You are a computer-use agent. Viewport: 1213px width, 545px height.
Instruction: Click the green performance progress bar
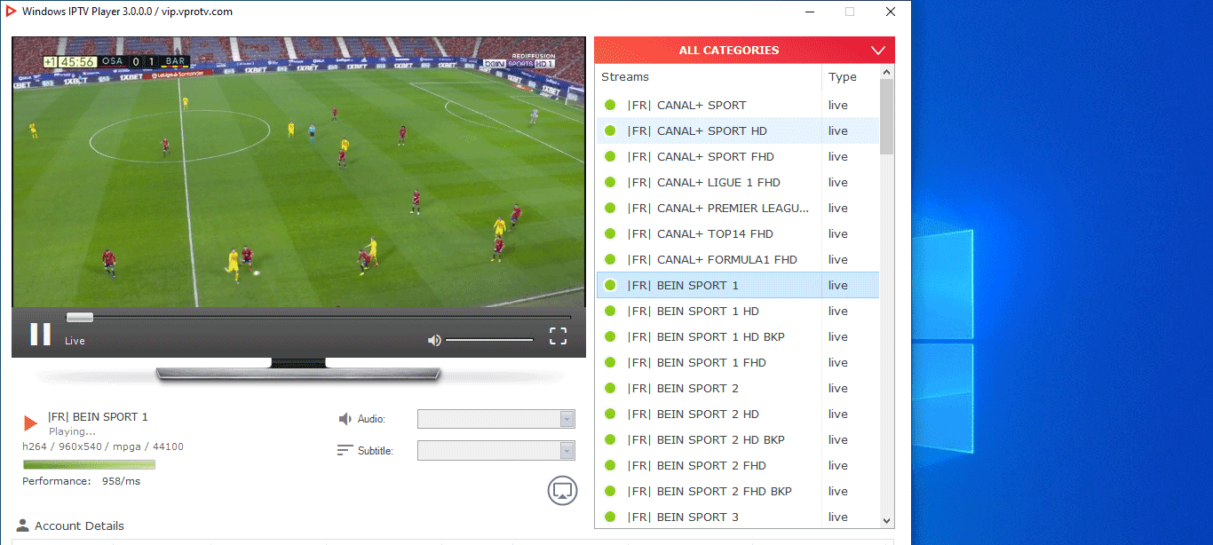pos(89,464)
